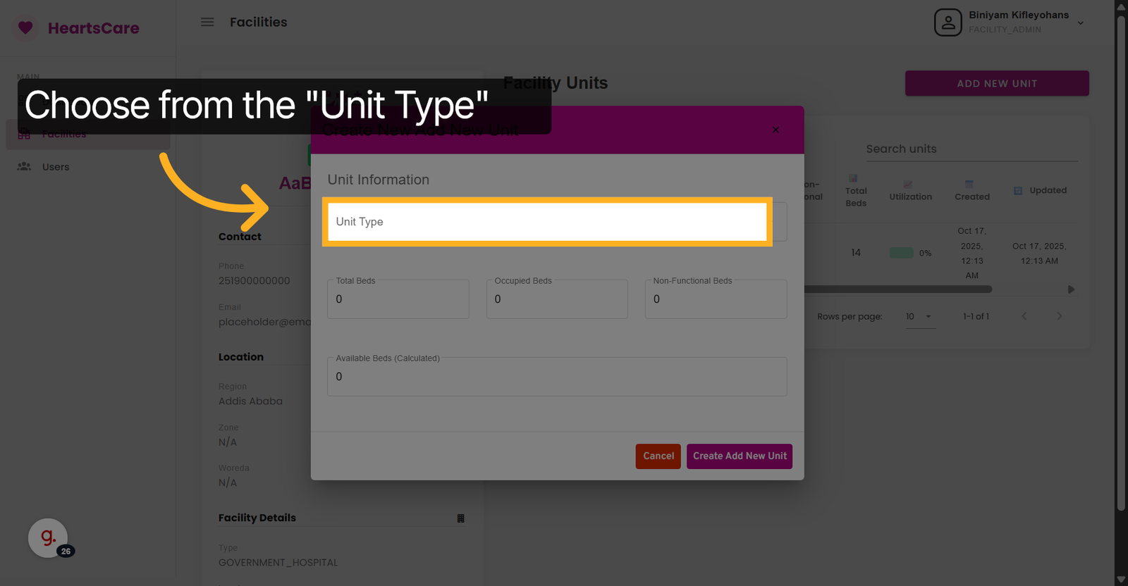Click the Total Beds input field
This screenshot has height=586, width=1128.
pyautogui.click(x=398, y=299)
